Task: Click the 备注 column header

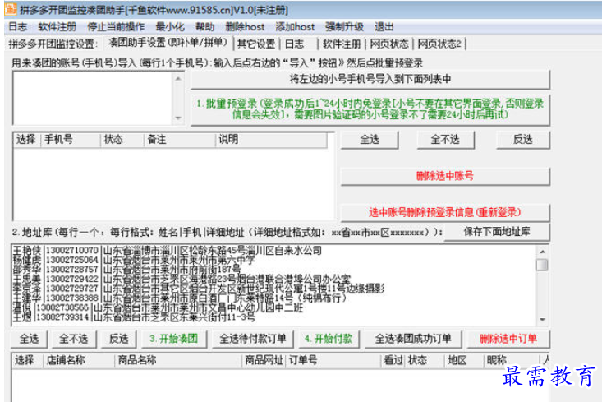Action: point(180,140)
